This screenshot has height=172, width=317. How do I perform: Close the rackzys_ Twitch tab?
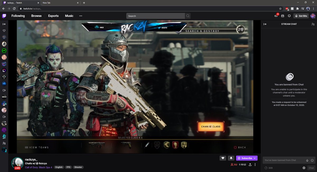39,3
